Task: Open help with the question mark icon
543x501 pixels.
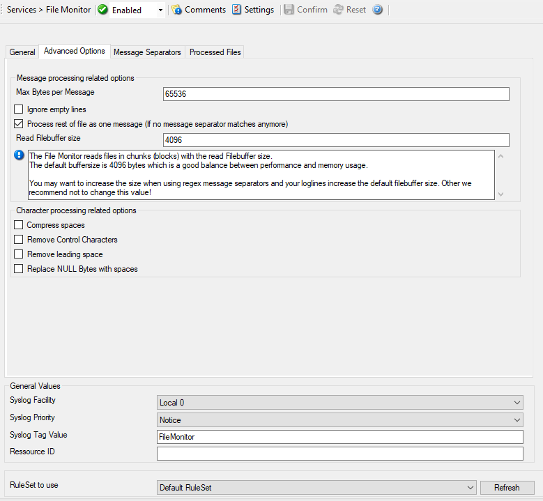Action: click(377, 10)
